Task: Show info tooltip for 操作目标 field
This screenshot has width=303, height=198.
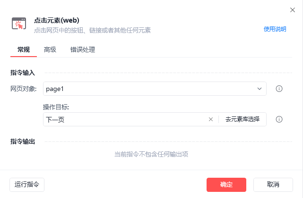Action: 279,119
